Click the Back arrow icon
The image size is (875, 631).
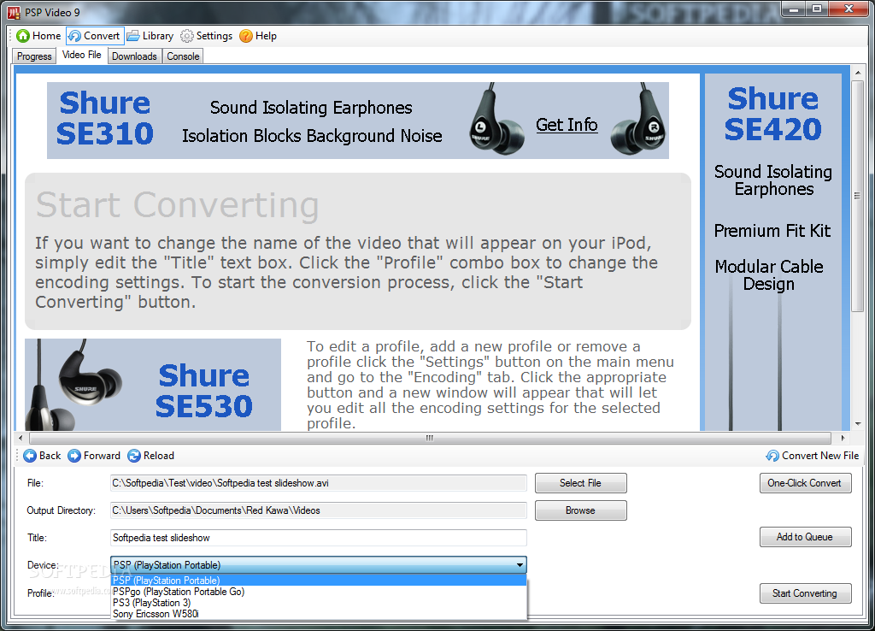tap(30, 456)
